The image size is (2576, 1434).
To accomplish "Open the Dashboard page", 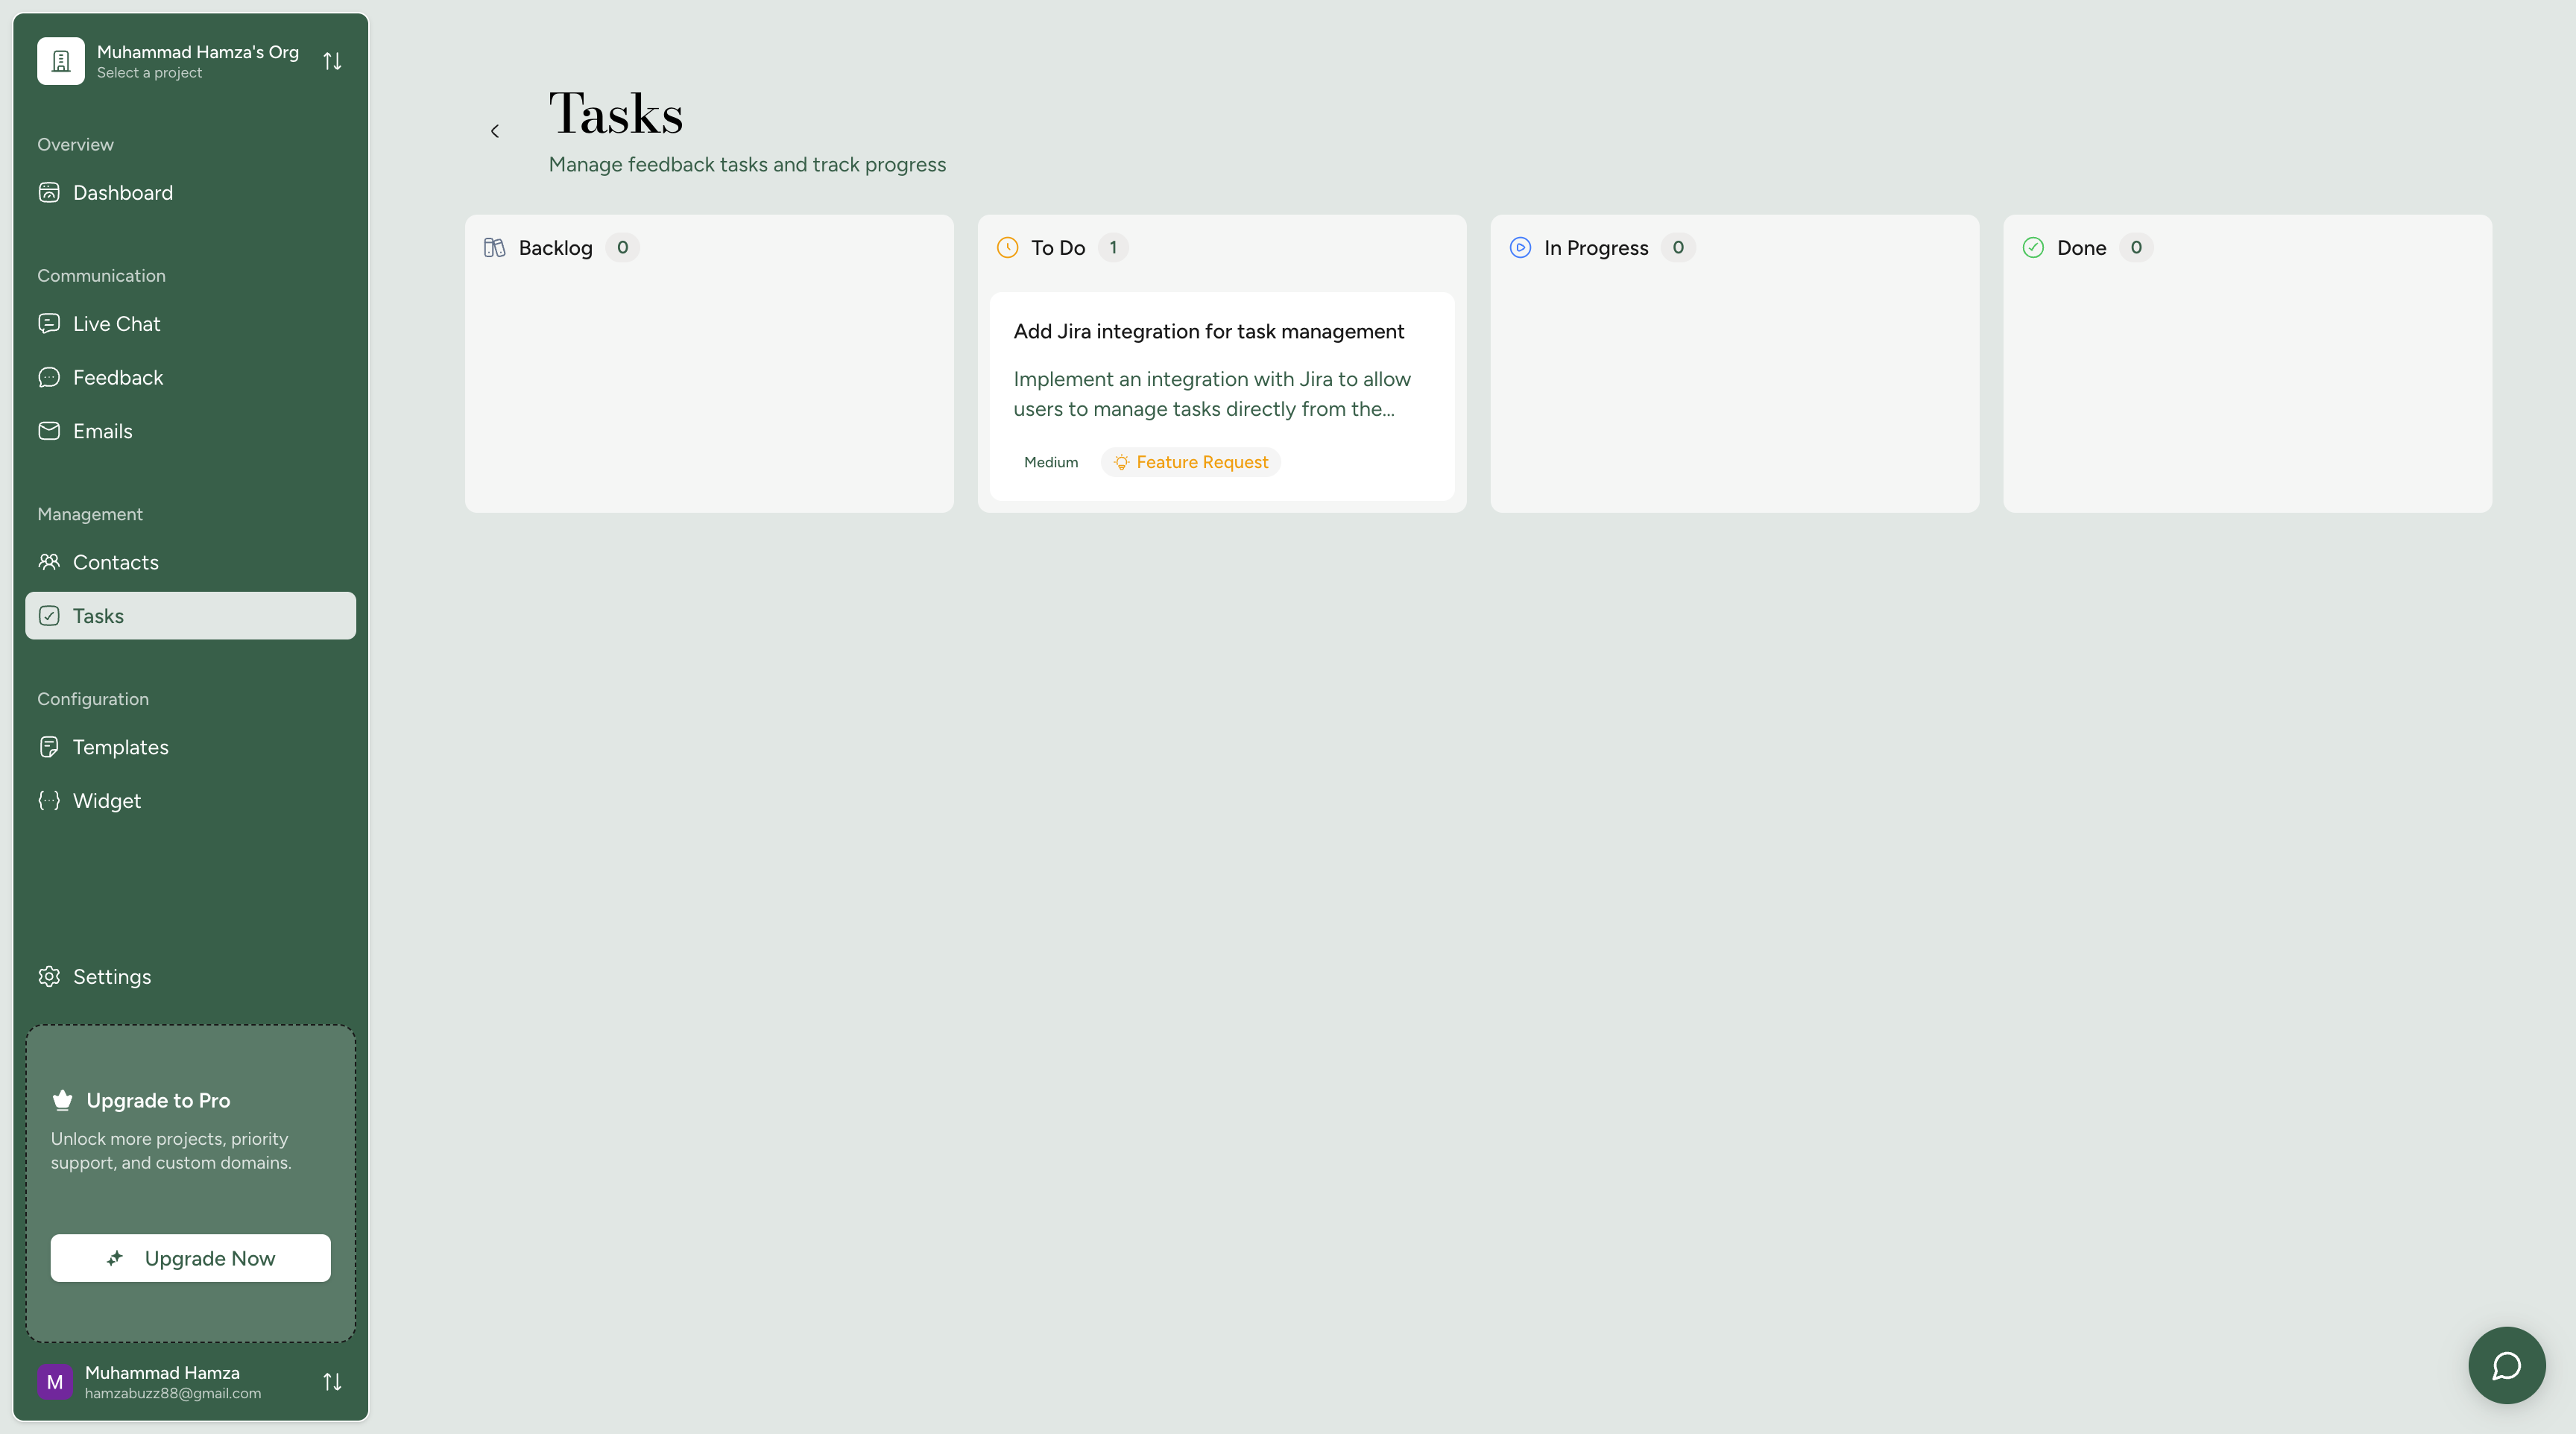I will pyautogui.click(x=122, y=192).
